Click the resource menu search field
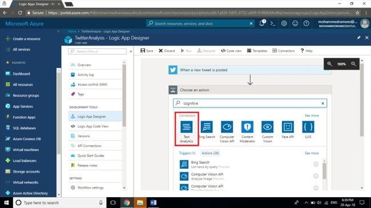Screen dimensions: 371x208 (97, 51)
